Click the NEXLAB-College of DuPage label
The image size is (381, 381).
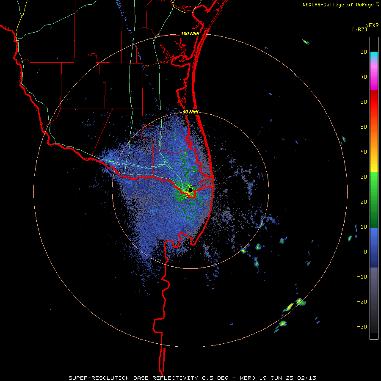(x=338, y=5)
